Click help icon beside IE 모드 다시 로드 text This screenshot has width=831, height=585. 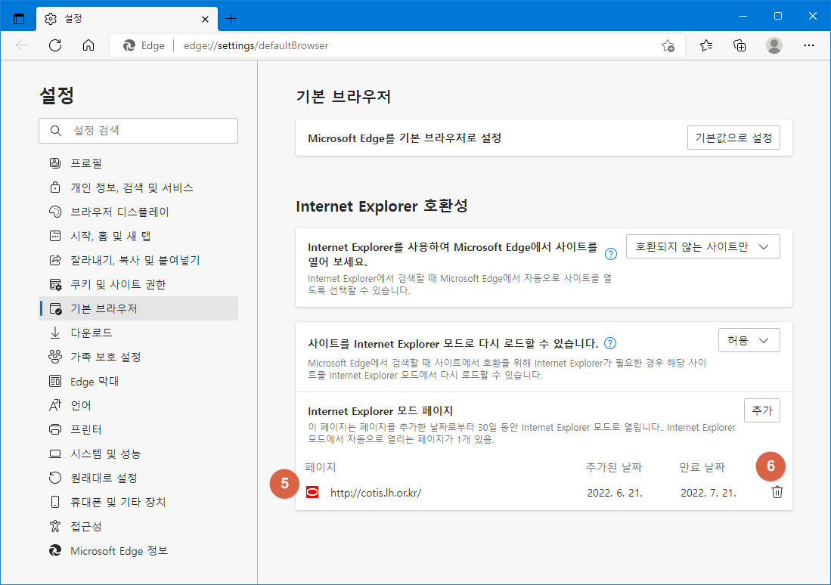click(610, 343)
